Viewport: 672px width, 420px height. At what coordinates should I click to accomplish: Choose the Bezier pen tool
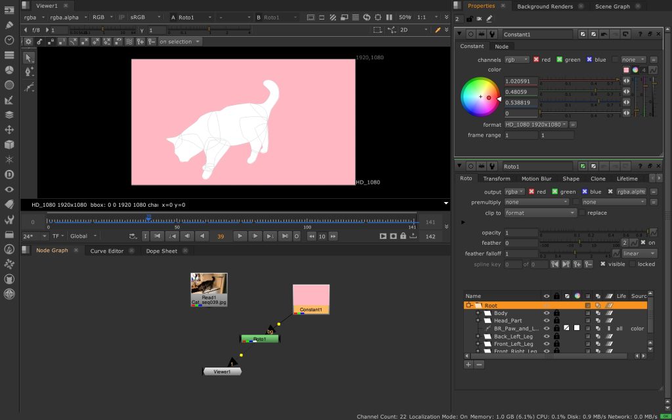coord(29,72)
